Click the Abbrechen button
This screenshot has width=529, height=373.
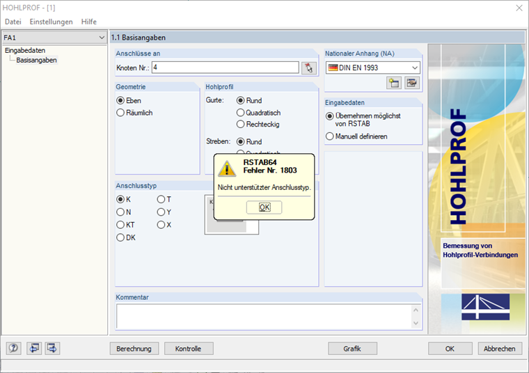click(500, 349)
